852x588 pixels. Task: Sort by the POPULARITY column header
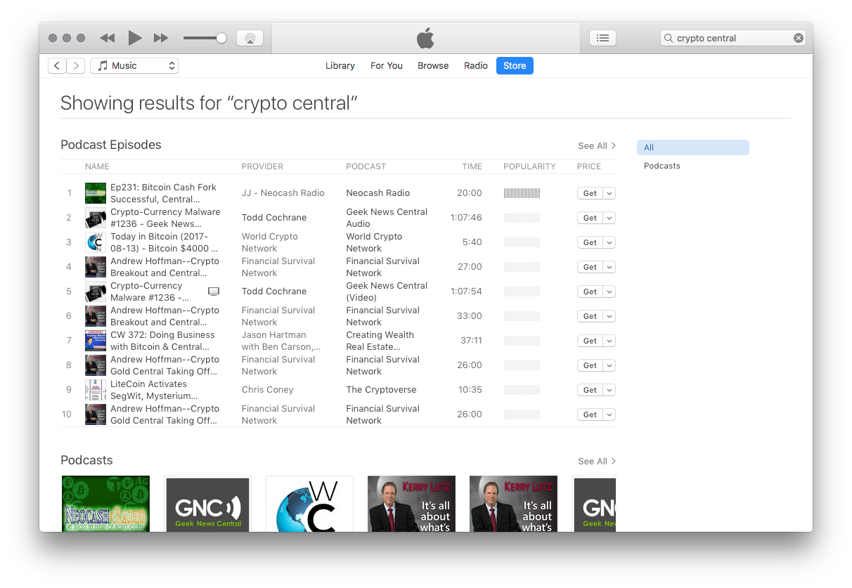pos(529,166)
